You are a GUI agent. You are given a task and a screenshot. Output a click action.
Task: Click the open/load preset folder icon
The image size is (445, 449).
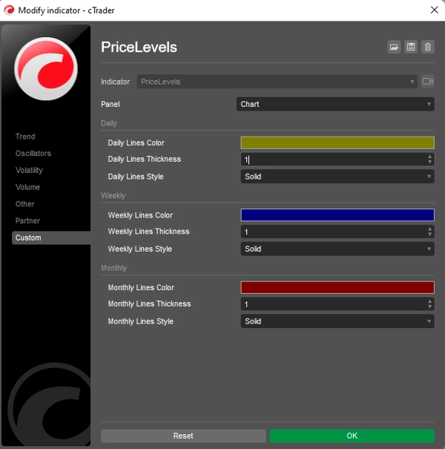click(x=394, y=47)
